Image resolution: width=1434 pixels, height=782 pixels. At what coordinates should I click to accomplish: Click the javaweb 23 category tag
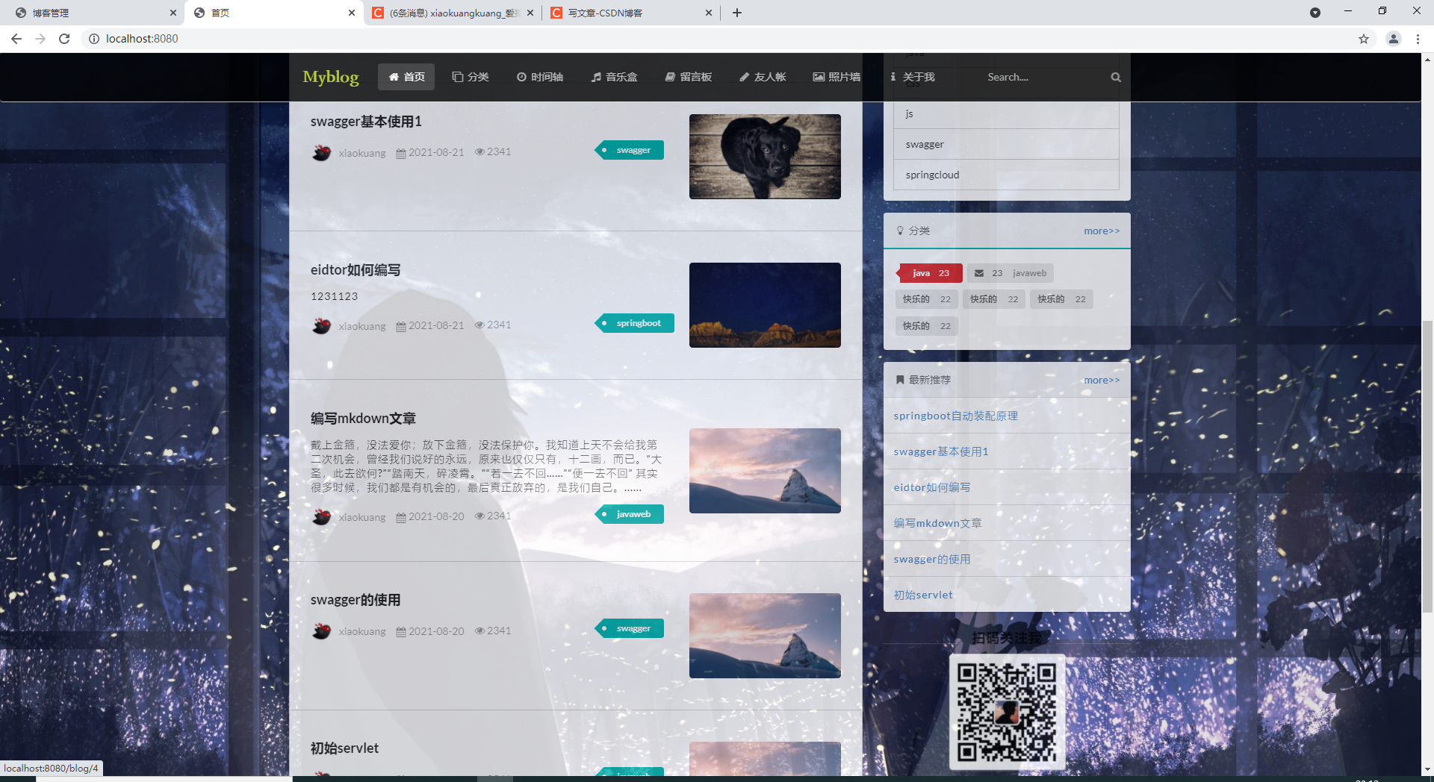[x=1011, y=273]
